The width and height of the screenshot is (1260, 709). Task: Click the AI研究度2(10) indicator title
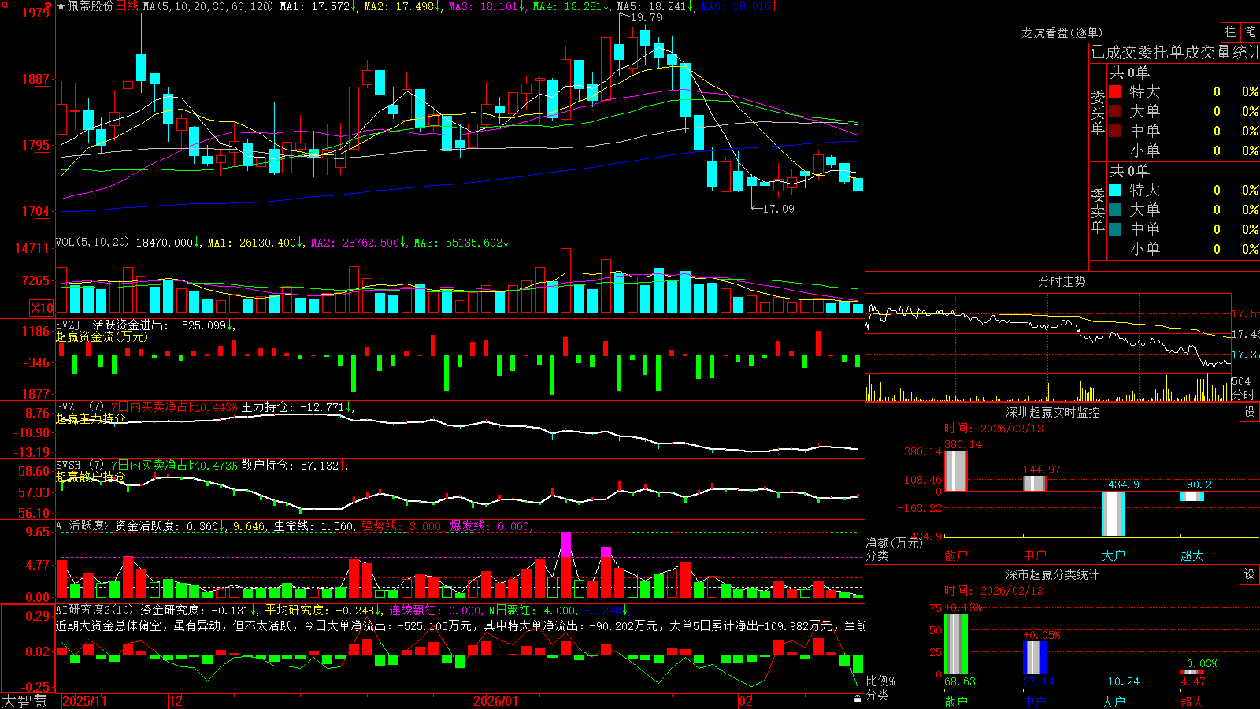95,610
